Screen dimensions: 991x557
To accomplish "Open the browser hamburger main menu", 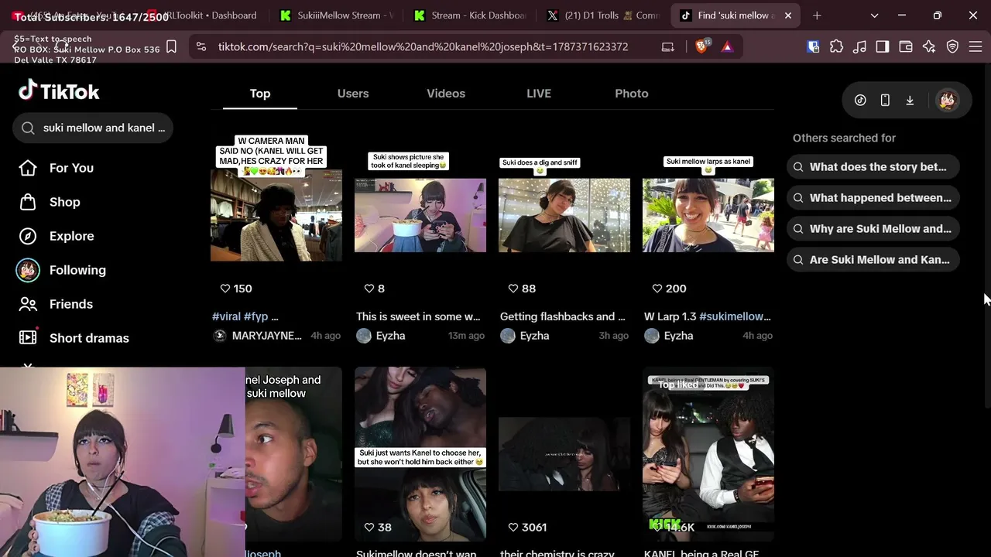I will pos(976,46).
